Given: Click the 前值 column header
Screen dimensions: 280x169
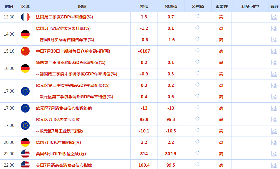Looking at the screenshot, I should 144,6.
